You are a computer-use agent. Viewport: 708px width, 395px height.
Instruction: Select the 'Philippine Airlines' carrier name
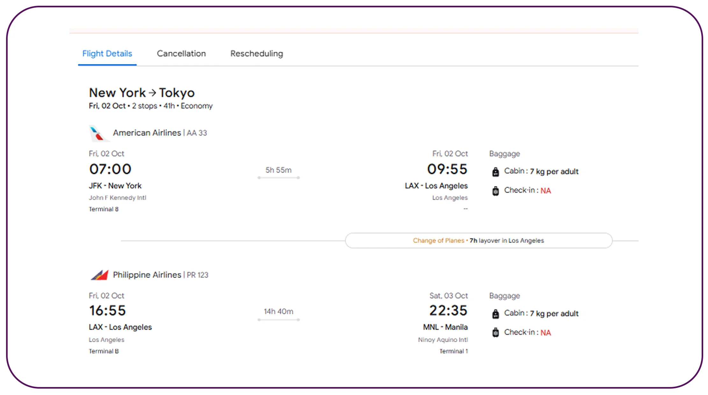coord(147,275)
